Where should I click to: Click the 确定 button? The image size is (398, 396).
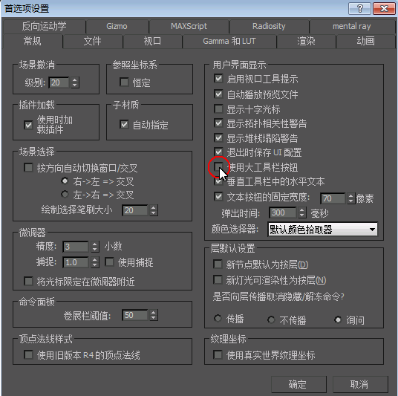tap(298, 384)
